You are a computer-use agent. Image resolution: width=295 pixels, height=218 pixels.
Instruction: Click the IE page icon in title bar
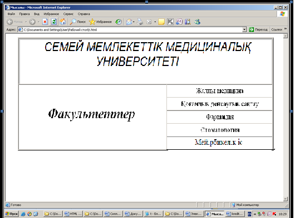click(x=8, y=8)
